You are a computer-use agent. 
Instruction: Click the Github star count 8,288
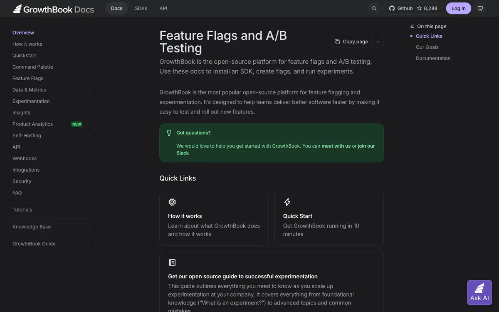click(427, 8)
